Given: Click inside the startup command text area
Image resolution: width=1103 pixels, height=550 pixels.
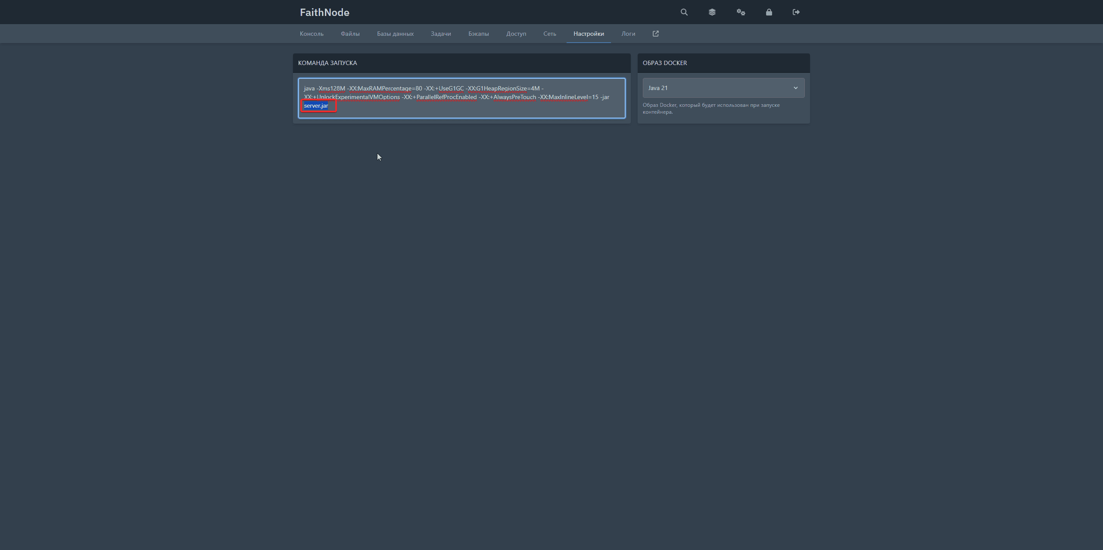Looking at the screenshot, I should [474, 109].
